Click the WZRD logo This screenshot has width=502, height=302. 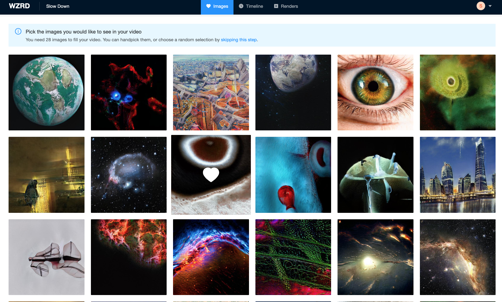coord(19,6)
